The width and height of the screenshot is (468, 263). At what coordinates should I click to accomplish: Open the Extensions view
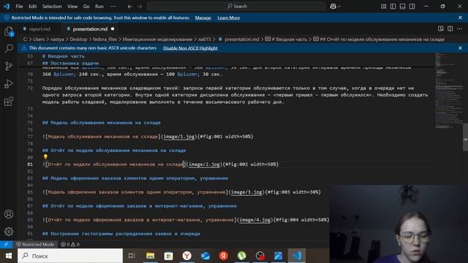[x=9, y=101]
